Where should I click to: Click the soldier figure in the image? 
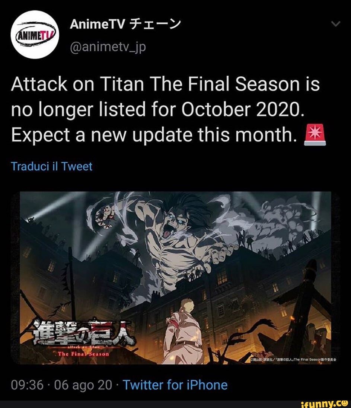tap(184, 332)
